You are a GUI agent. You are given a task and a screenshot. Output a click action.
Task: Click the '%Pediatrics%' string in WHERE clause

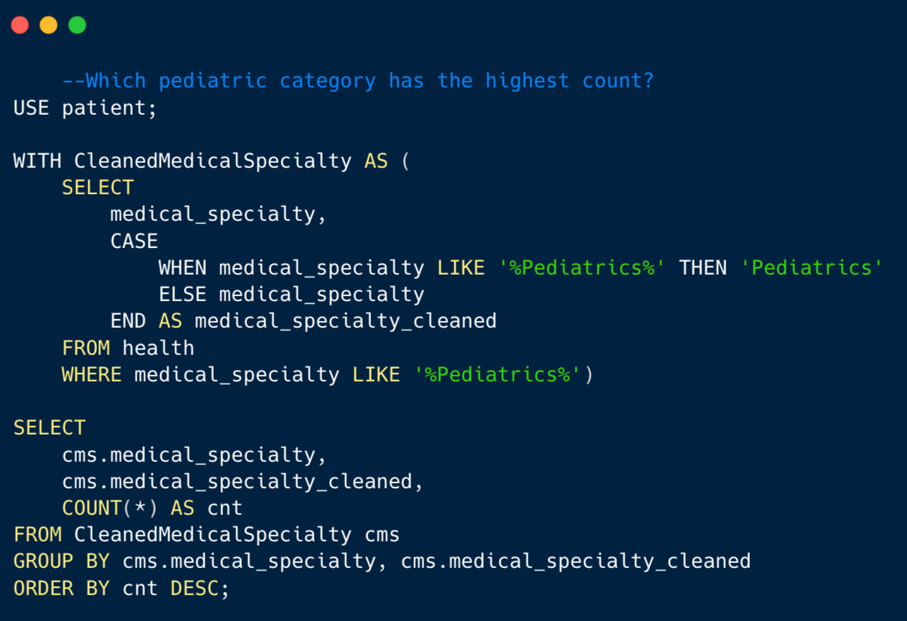pos(497,374)
